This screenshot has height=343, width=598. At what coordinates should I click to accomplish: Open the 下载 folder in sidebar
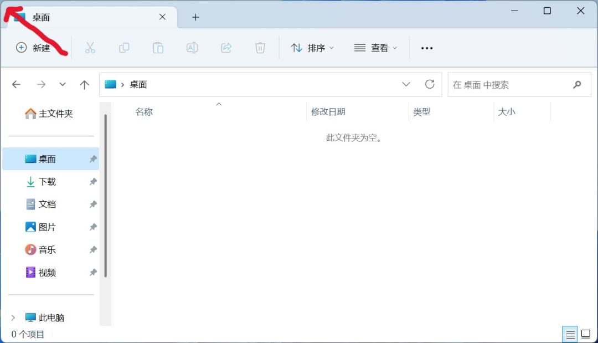coord(48,181)
